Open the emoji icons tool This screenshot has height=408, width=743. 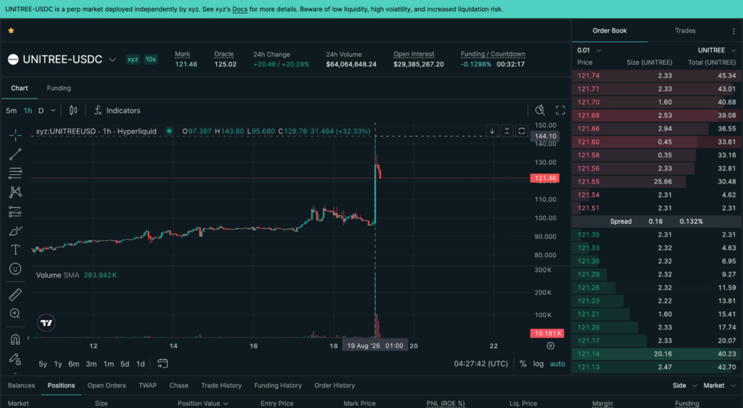(15, 269)
